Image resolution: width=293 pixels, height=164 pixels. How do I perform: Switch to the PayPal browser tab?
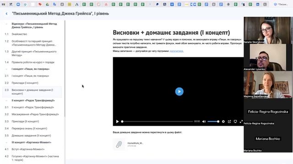point(157,4)
